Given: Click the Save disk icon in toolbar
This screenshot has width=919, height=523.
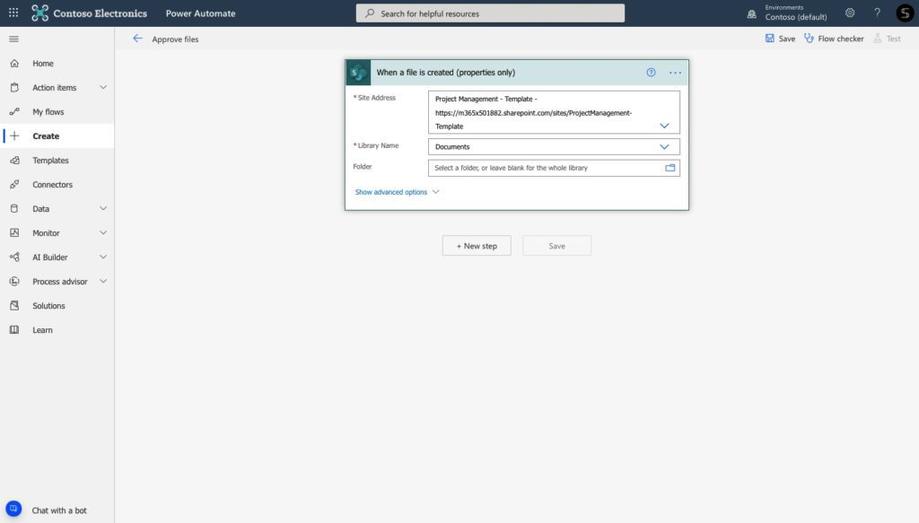Looking at the screenshot, I should (x=769, y=38).
